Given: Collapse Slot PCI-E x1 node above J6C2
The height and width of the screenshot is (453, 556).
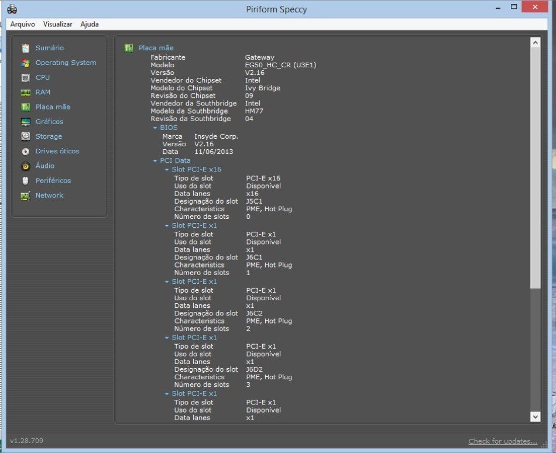Looking at the screenshot, I should coord(167,282).
